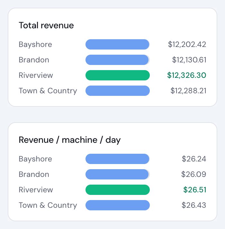
Task: Select Town & Country label in Total revenue
Action: point(48,91)
